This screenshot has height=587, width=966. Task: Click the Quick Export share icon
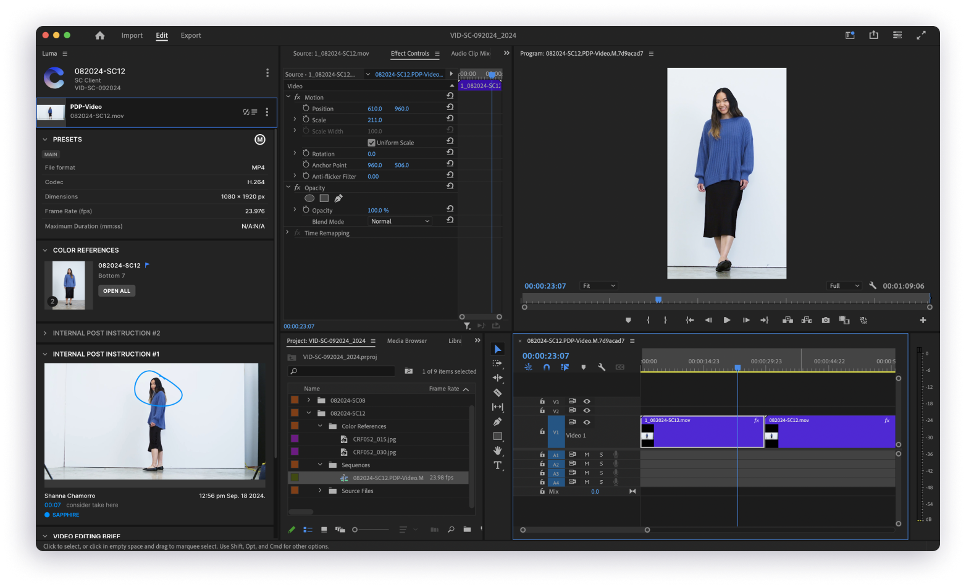click(x=873, y=35)
